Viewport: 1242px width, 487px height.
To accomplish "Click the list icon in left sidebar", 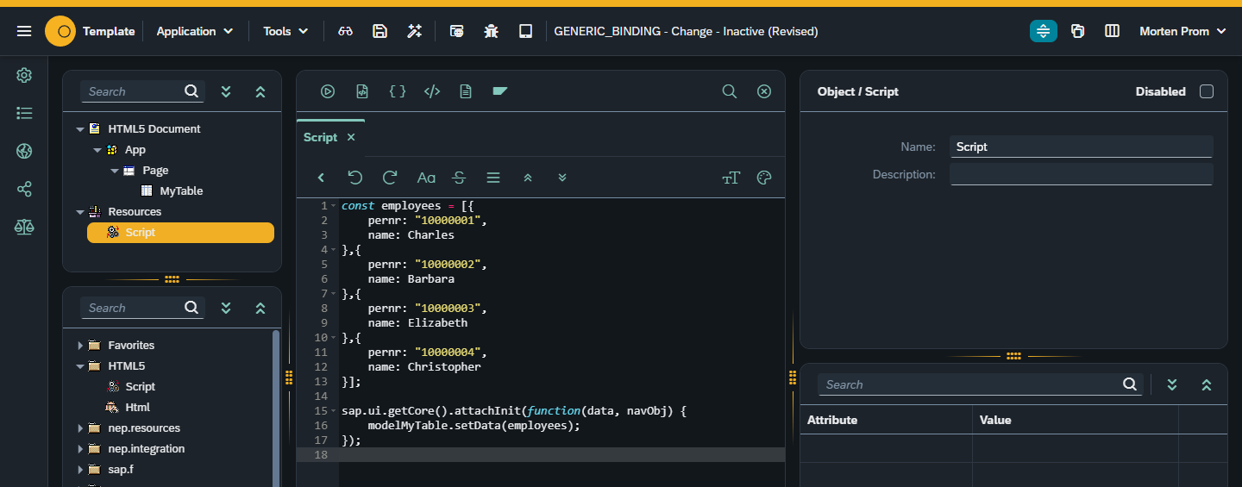I will tap(24, 113).
